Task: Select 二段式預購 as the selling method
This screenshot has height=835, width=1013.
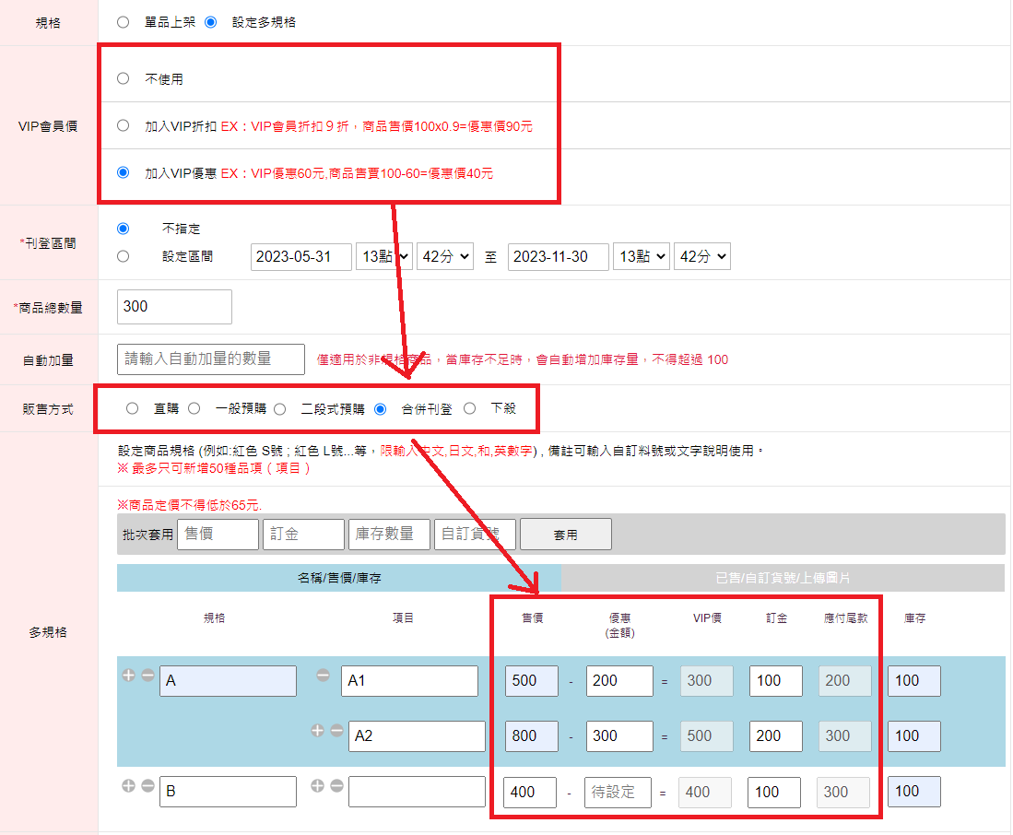Action: [280, 408]
